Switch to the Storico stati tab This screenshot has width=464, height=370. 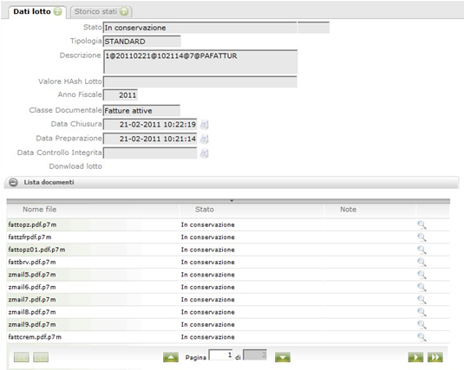click(x=101, y=11)
